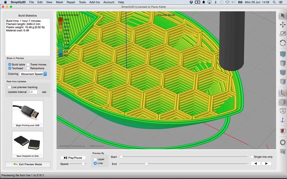Select Preview By Line radio button
This screenshot has width=287, height=179.
[95, 163]
